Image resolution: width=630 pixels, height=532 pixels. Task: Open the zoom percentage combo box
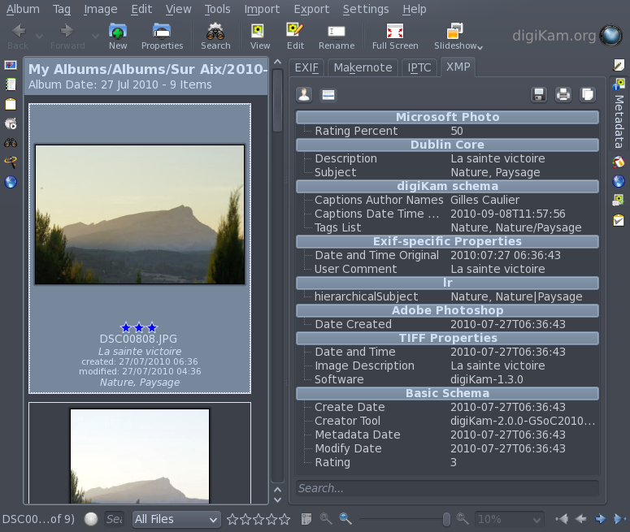[x=509, y=519]
